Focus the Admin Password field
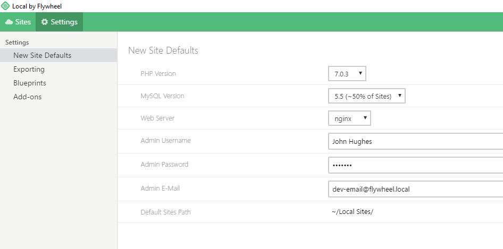The width and height of the screenshot is (503, 249). pos(415,165)
